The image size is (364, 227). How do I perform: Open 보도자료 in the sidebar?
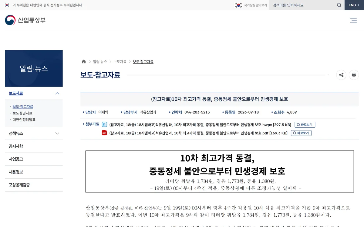(16, 93)
